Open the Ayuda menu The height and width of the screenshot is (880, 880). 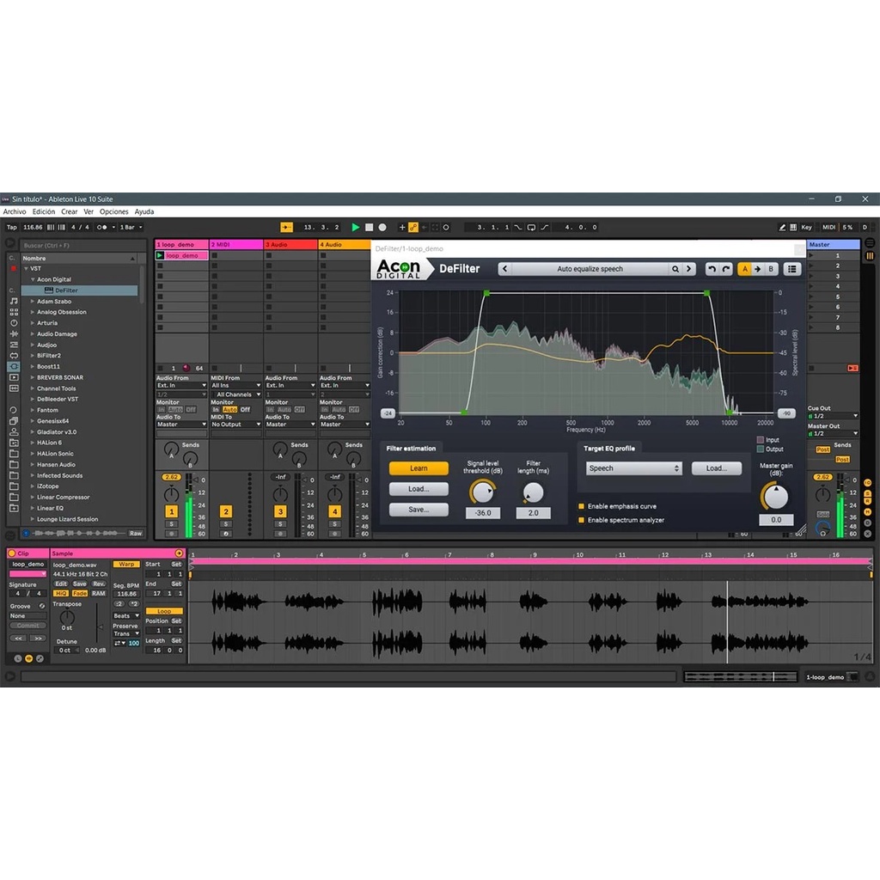[x=144, y=211]
